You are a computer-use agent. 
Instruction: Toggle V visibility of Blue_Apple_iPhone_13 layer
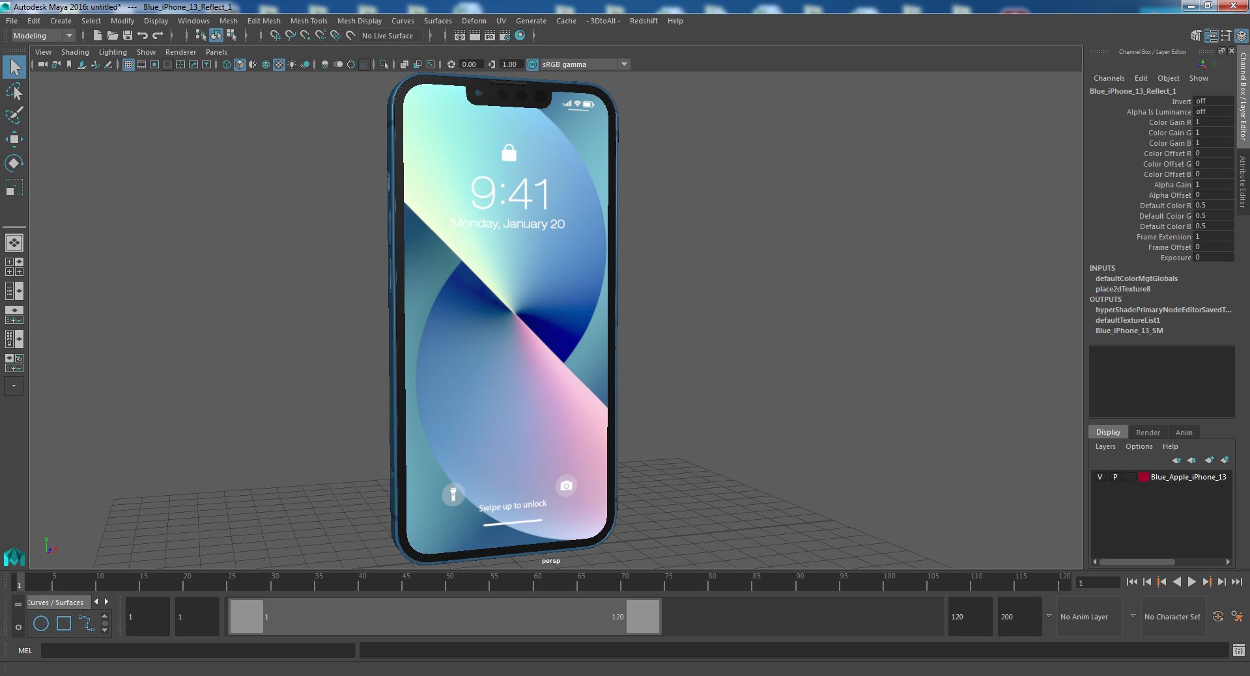pyautogui.click(x=1100, y=477)
